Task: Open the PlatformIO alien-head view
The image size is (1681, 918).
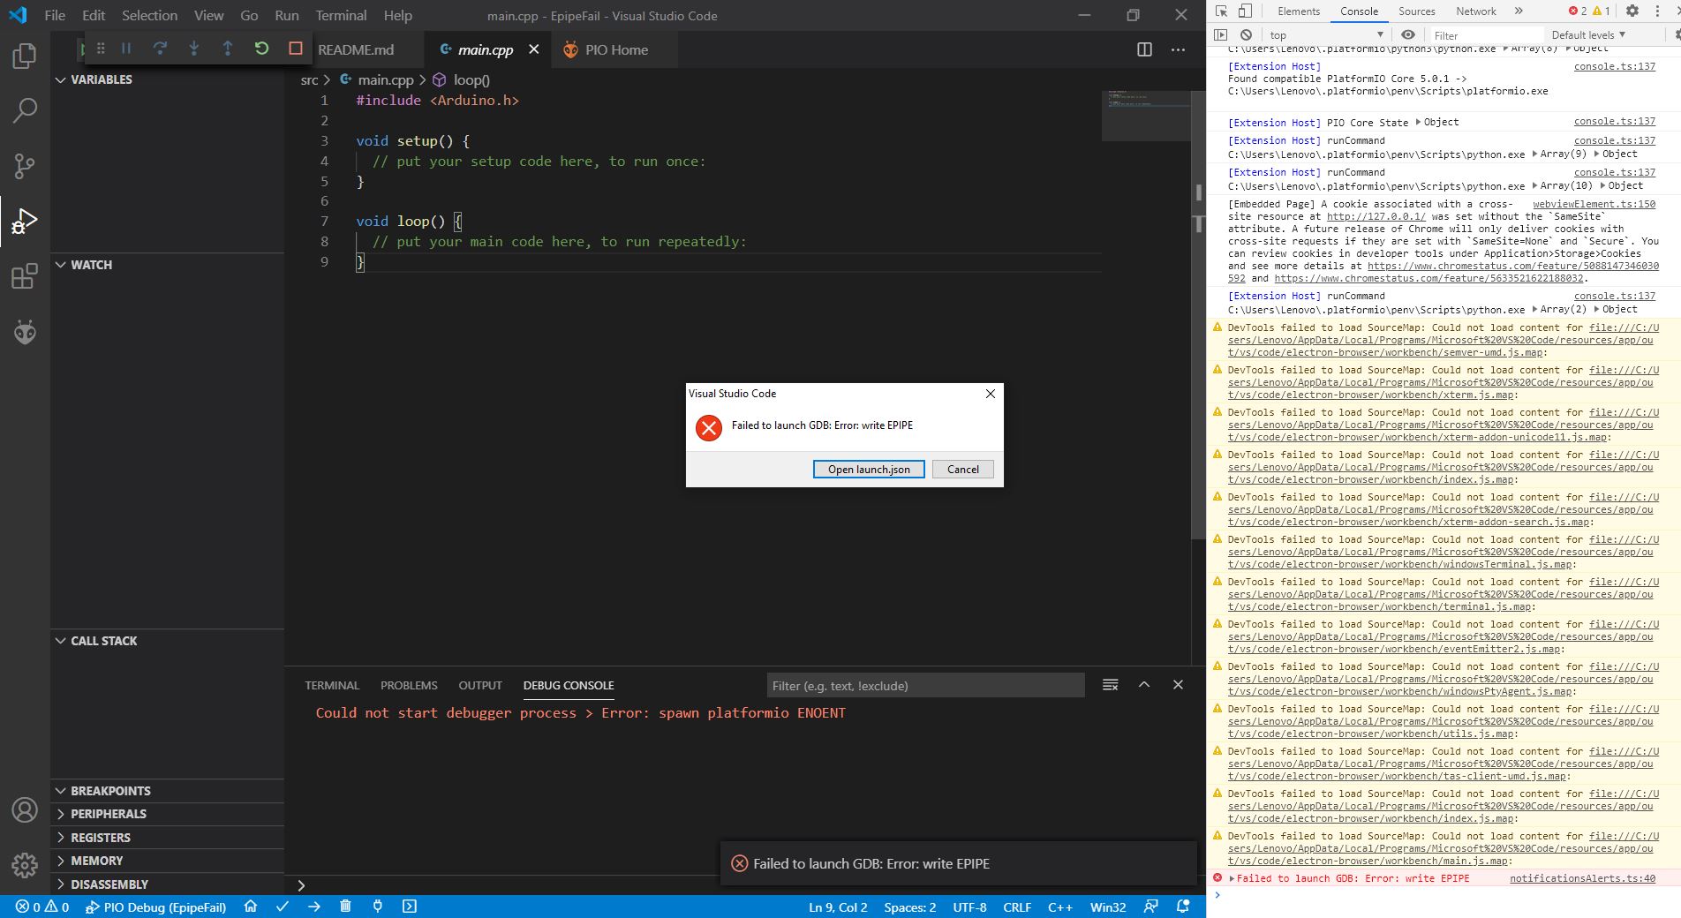Action: click(25, 332)
